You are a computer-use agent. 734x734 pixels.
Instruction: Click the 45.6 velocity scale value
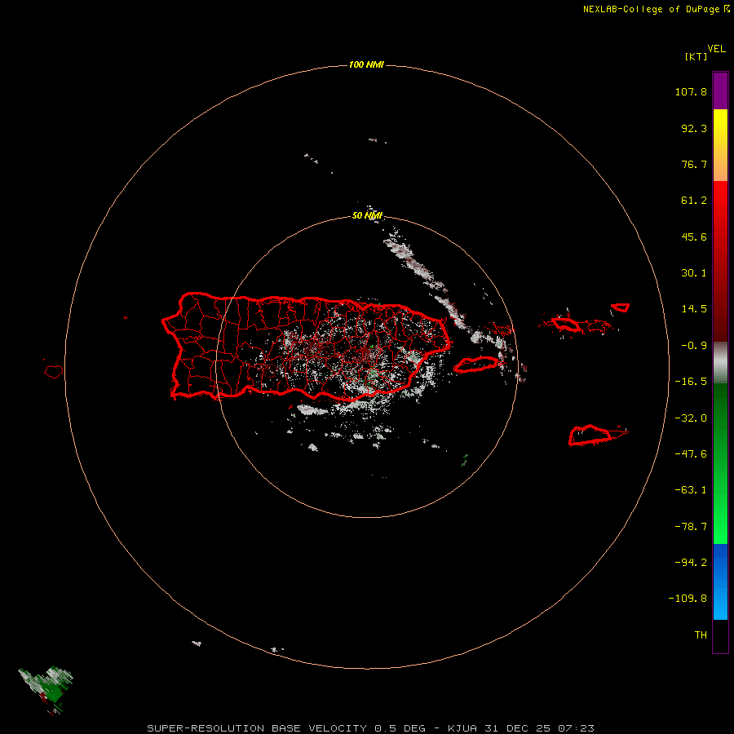694,237
